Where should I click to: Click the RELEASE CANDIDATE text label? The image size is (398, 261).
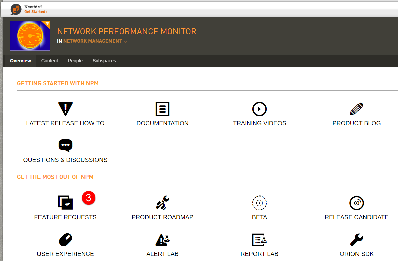(x=356, y=217)
